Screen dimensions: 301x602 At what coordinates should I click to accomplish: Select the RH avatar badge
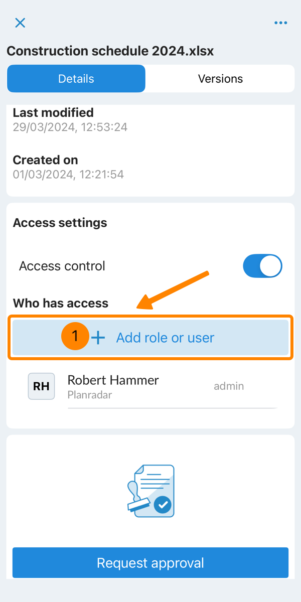click(41, 386)
